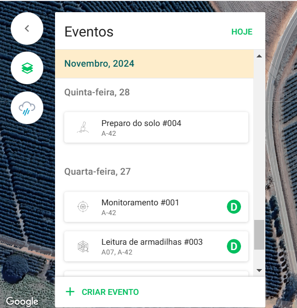
Task: Click the shovel icon for Preparo do solo
Action: tap(83, 127)
